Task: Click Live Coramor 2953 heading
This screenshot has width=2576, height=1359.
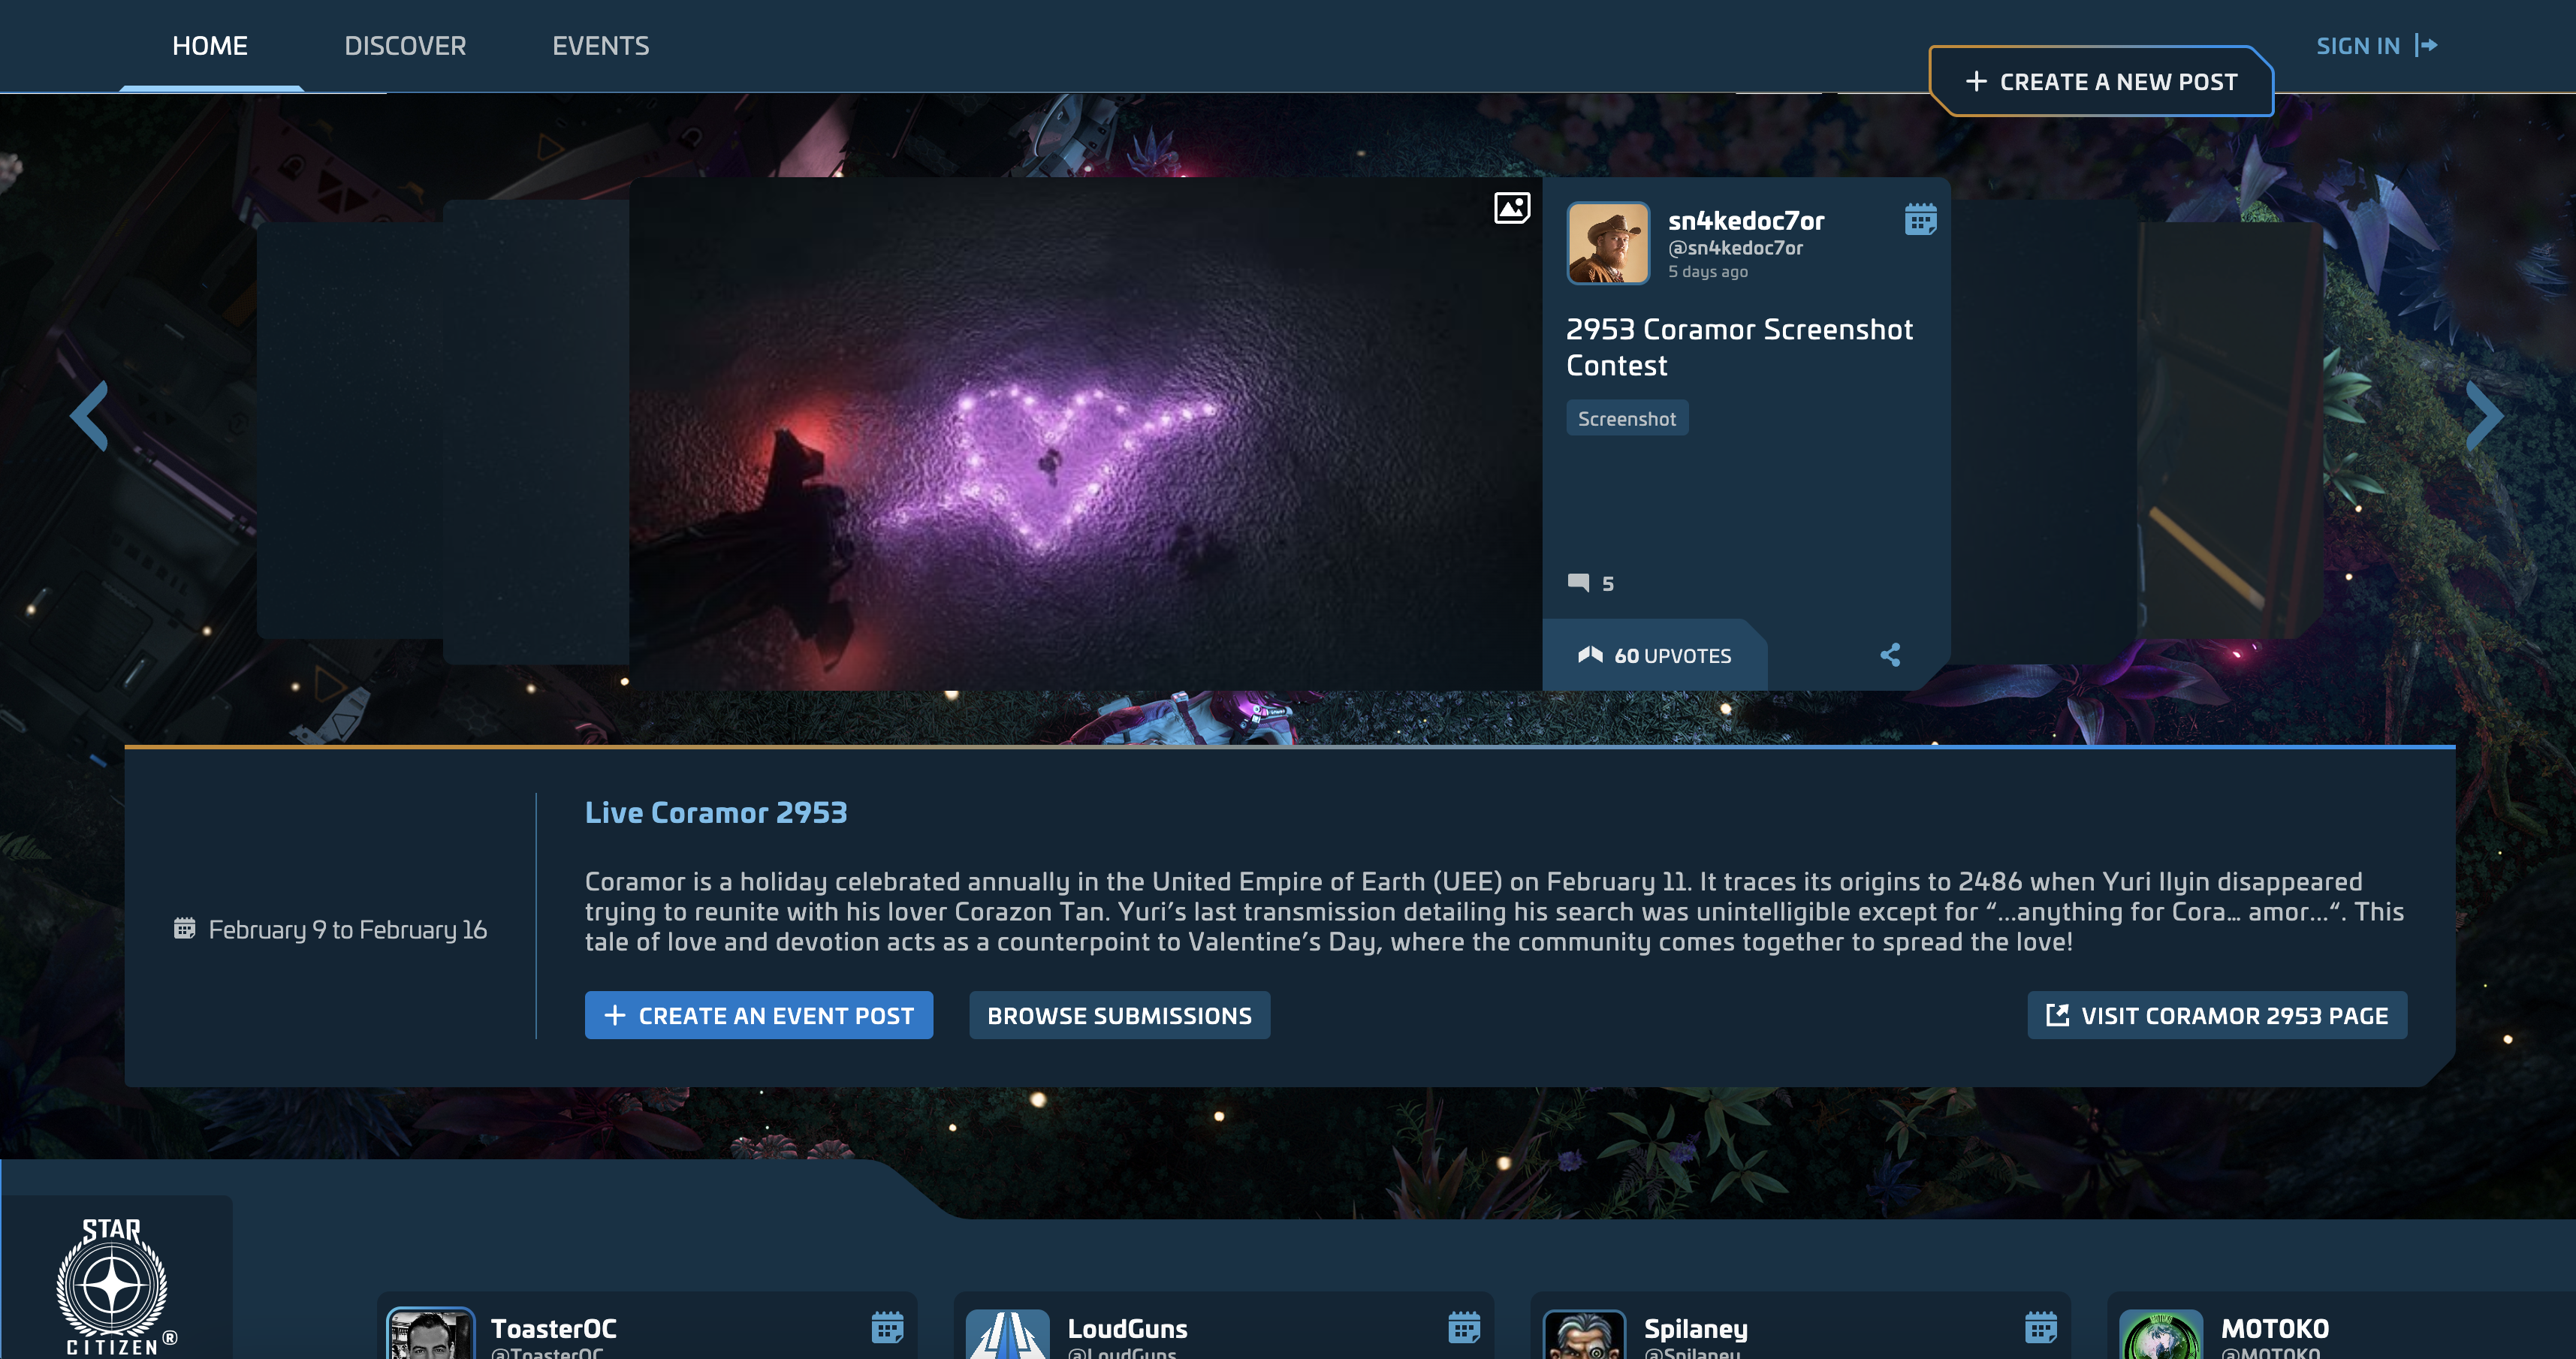Action: point(716,813)
